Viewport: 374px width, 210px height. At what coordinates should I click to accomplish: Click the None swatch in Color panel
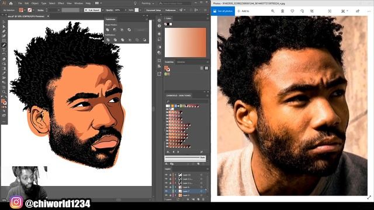(166, 24)
